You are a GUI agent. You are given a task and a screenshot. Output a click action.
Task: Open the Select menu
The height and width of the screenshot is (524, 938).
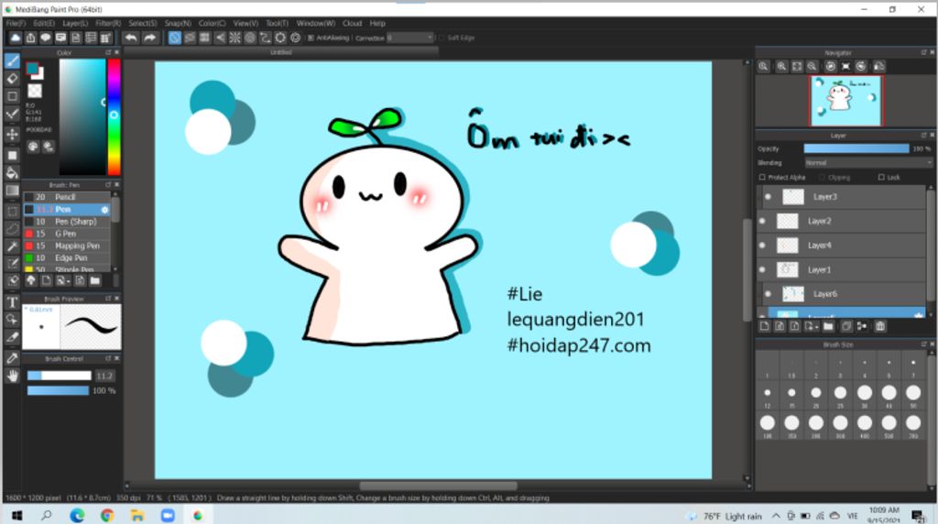[x=142, y=23]
